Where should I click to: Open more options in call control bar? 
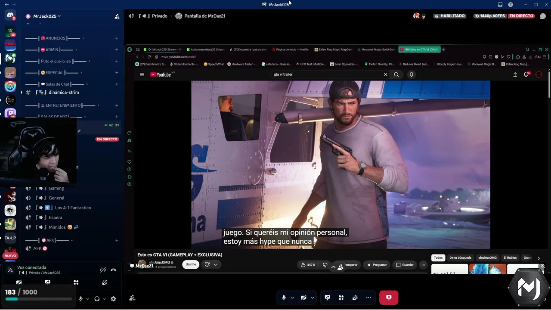pyautogui.click(x=368, y=298)
